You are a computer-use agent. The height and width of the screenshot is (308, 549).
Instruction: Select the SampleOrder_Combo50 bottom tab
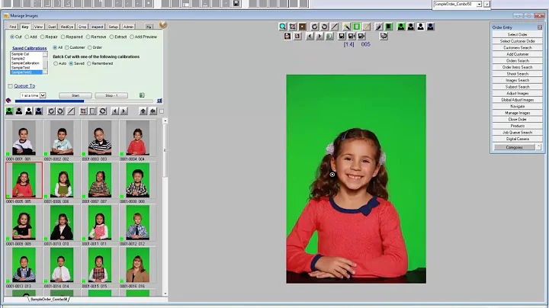coord(49,300)
